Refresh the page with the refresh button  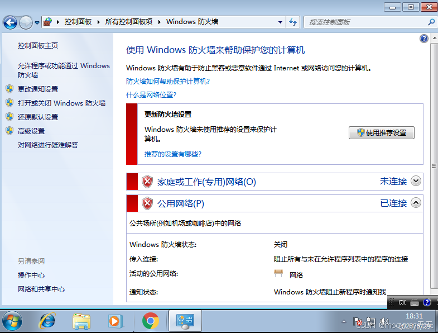[x=293, y=22]
